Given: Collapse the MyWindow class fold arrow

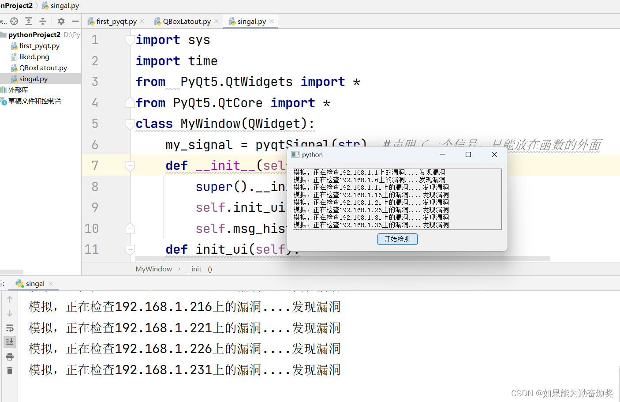Looking at the screenshot, I should (x=130, y=124).
